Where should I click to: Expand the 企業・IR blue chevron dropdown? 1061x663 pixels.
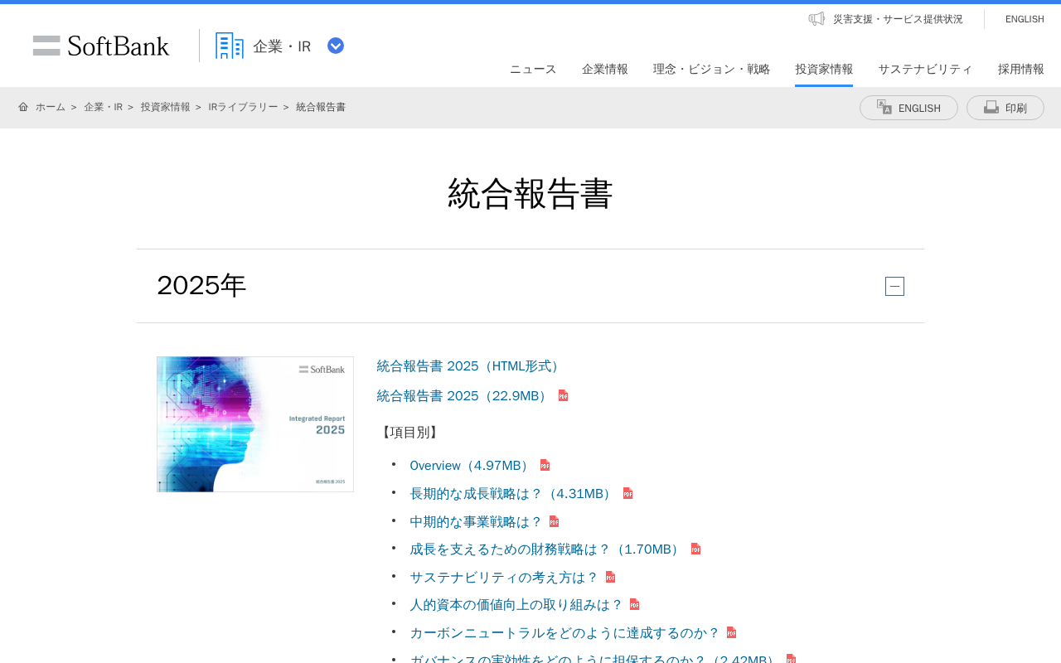(336, 46)
